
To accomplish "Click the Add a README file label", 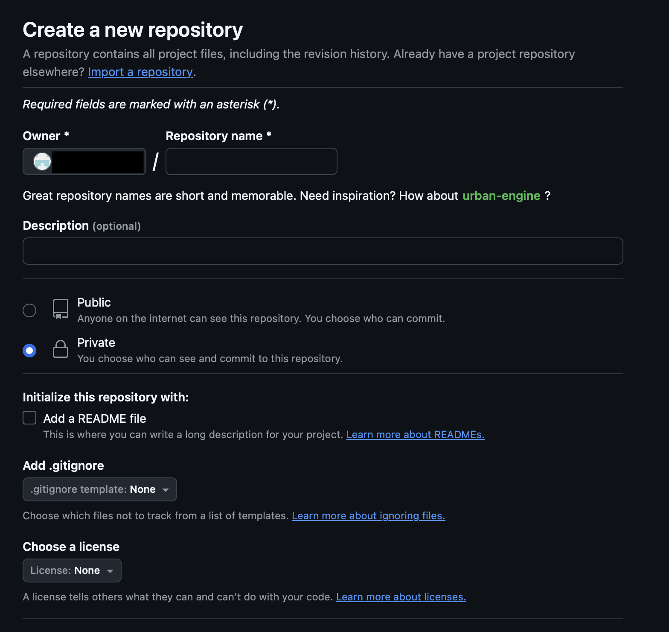I will 95,418.
